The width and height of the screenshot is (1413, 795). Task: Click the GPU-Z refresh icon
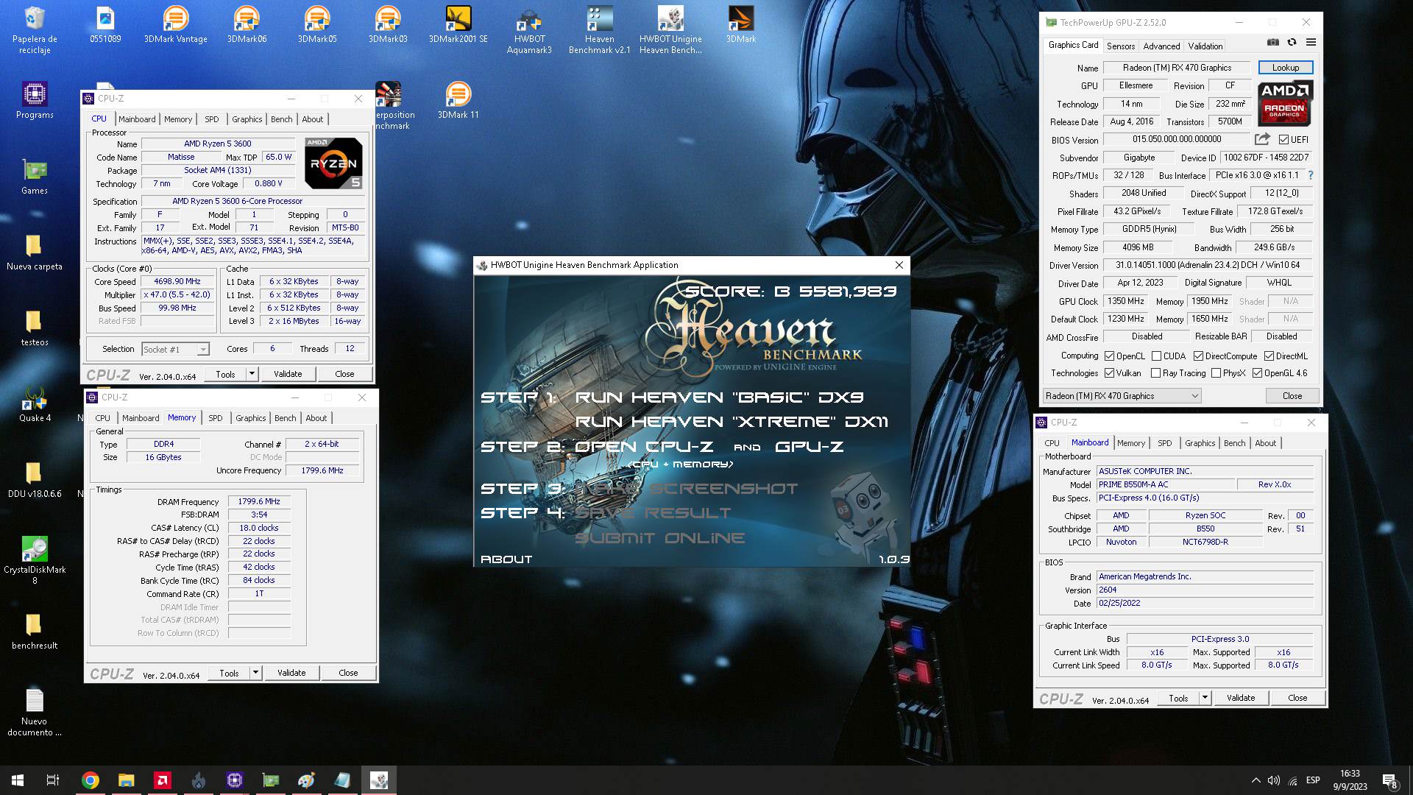(1292, 43)
